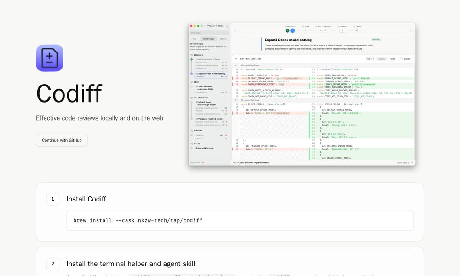
Task: Click the step-5 box under Support in the stepper
Action: [x=342, y=30]
